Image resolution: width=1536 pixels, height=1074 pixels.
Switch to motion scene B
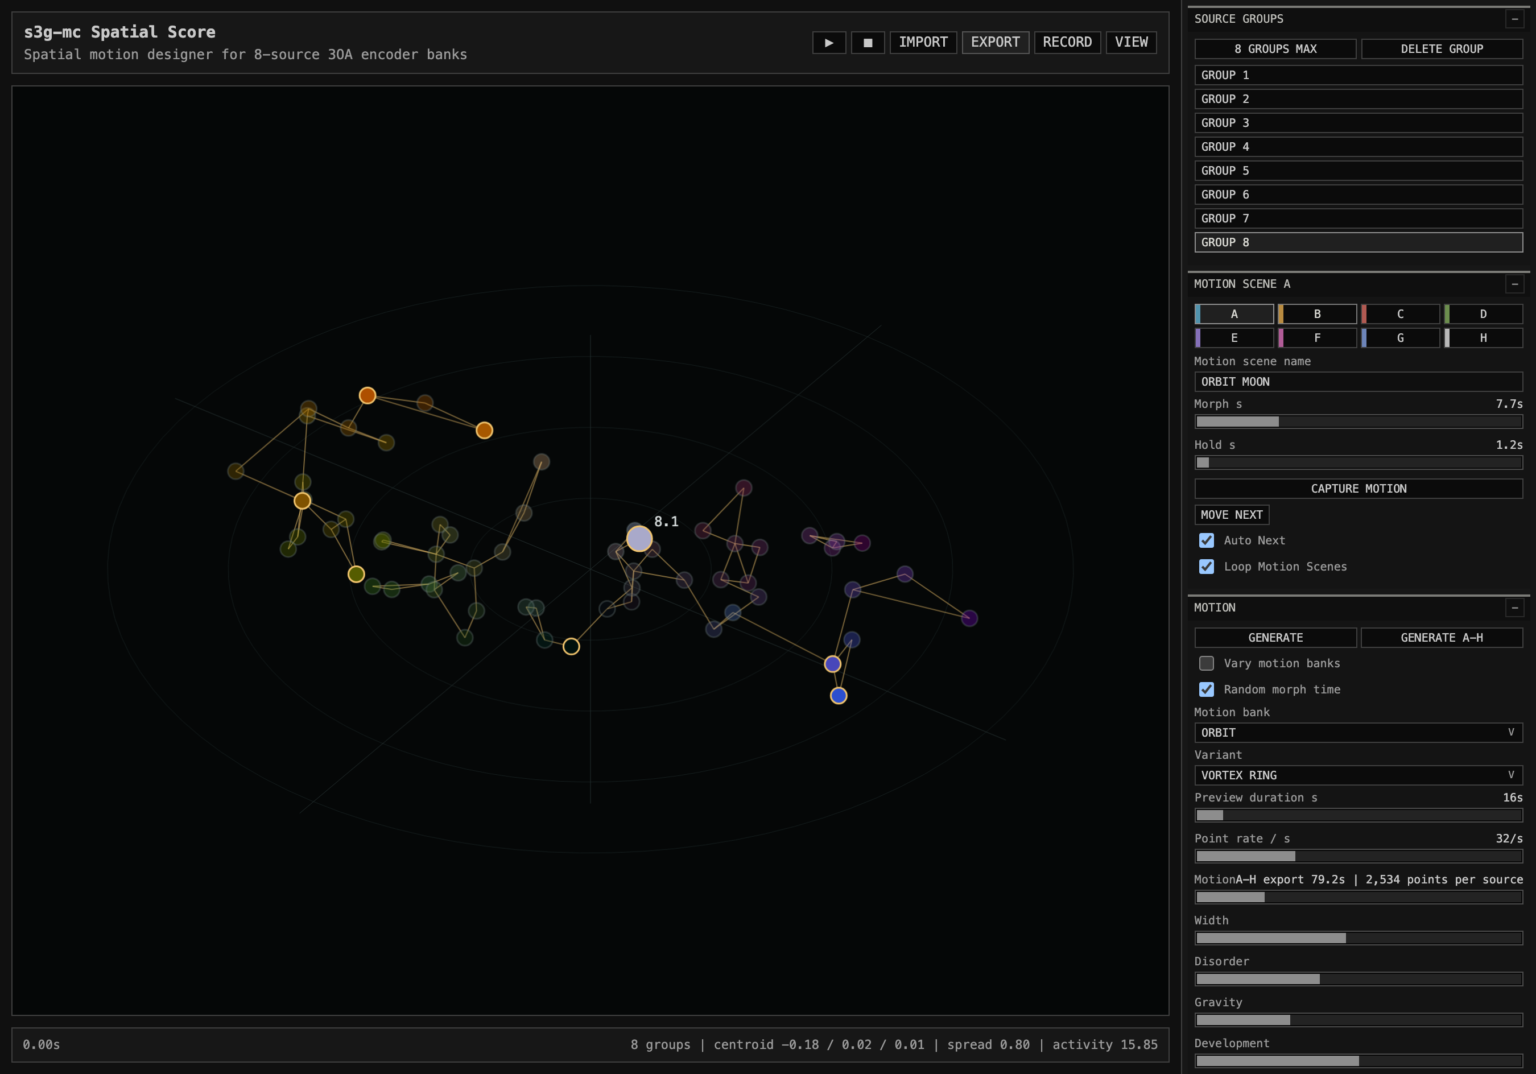click(x=1317, y=314)
